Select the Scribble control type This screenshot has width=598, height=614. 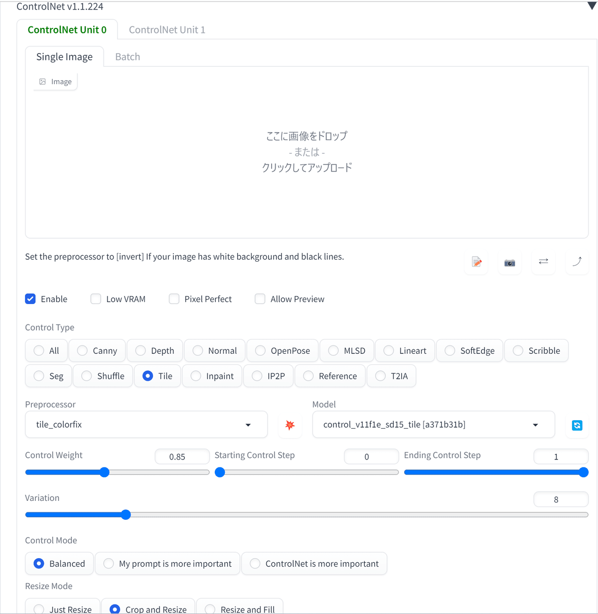(536, 350)
